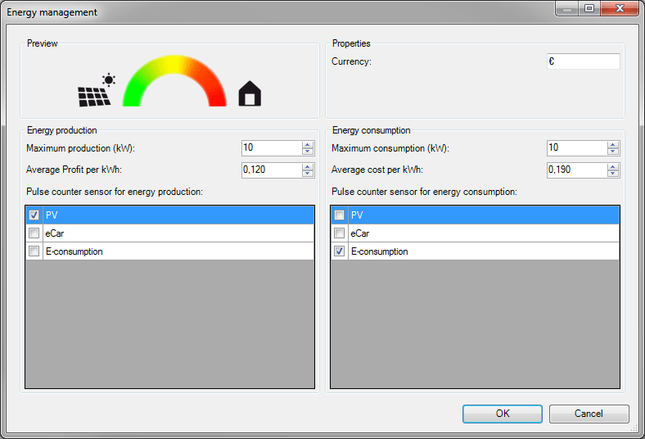Image resolution: width=645 pixels, height=439 pixels.
Task: Uncheck E-consumption in energy consumption list
Action: 339,251
